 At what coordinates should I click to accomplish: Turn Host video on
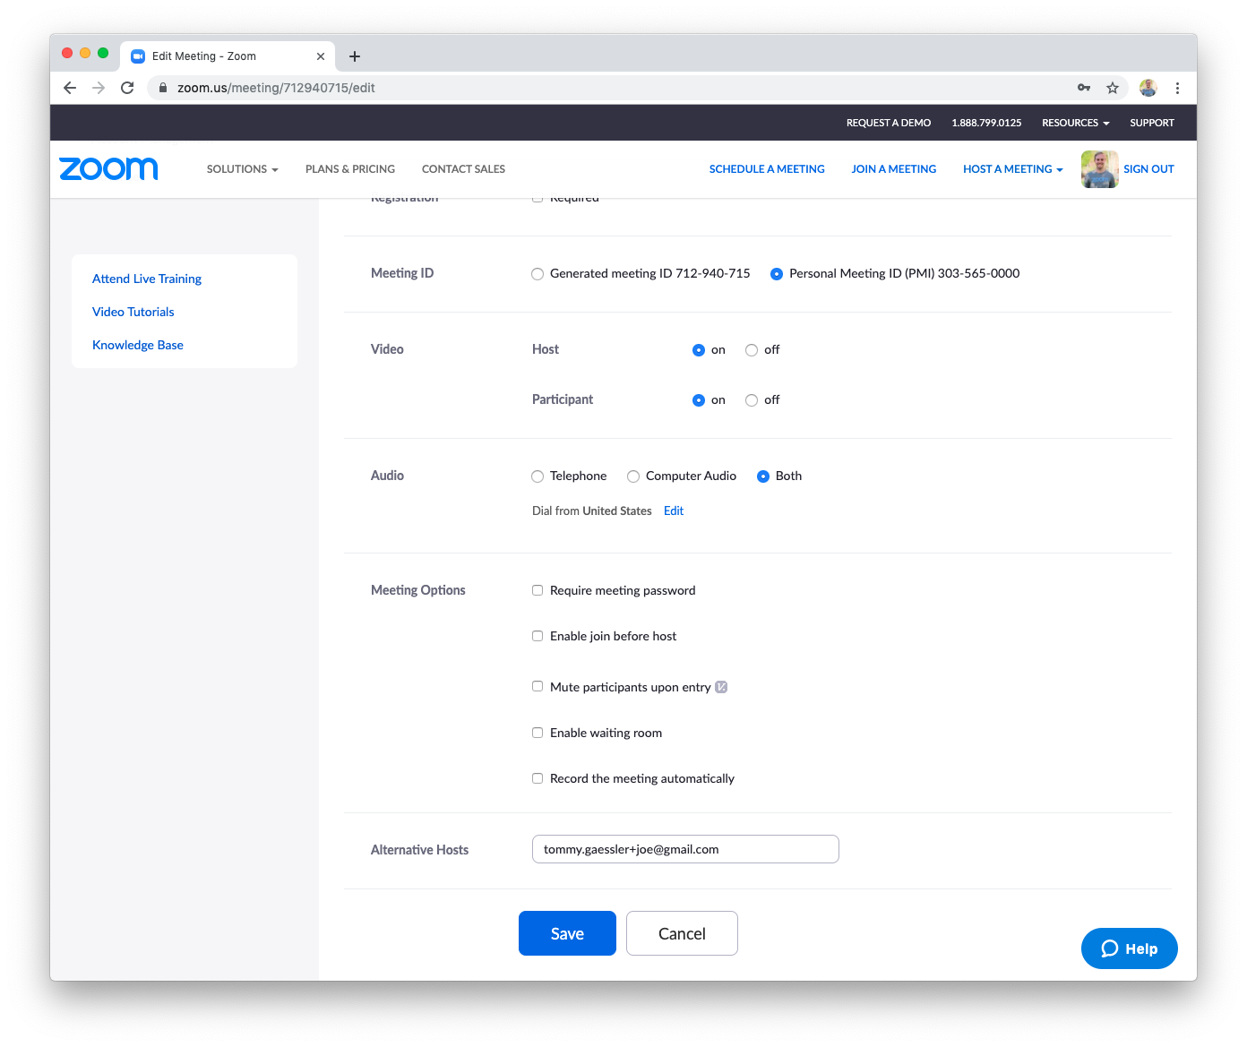(x=699, y=350)
